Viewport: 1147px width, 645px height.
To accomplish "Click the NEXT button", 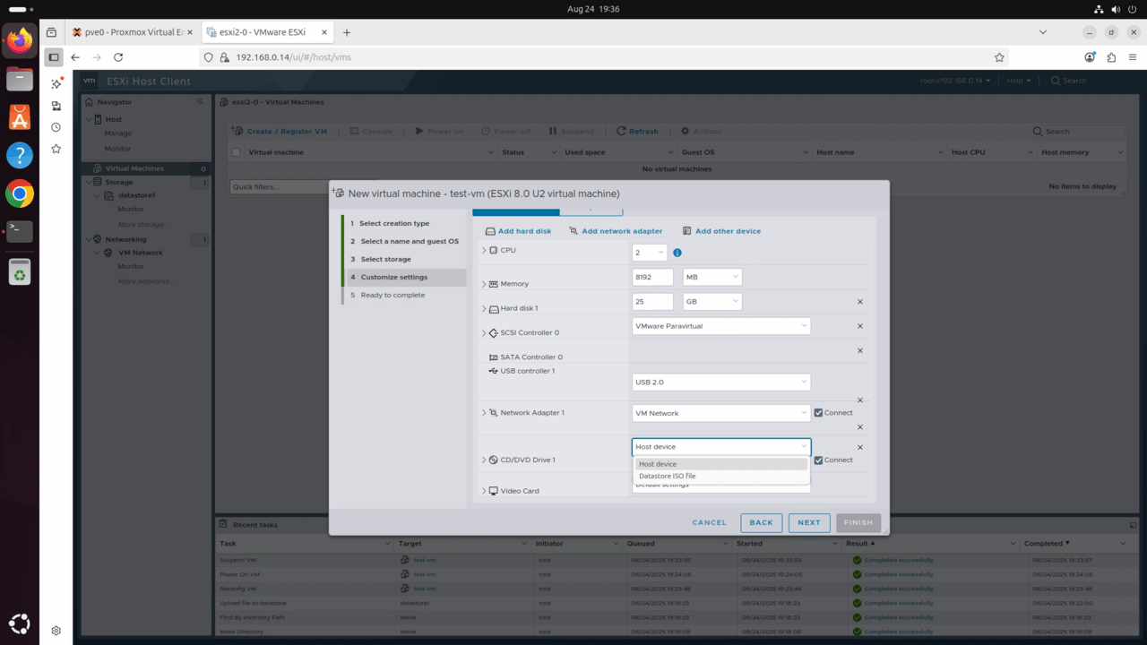I will 809,522.
